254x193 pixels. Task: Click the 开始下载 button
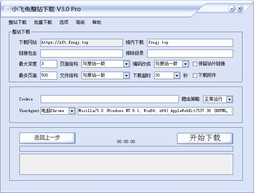coord(205,138)
